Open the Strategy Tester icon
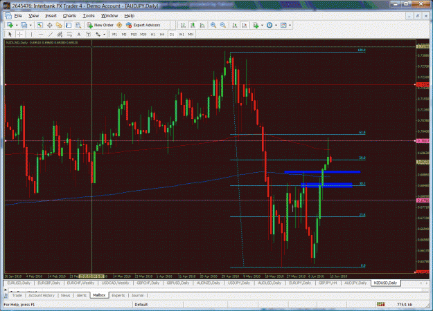This screenshot has height=311, width=433. click(78, 25)
